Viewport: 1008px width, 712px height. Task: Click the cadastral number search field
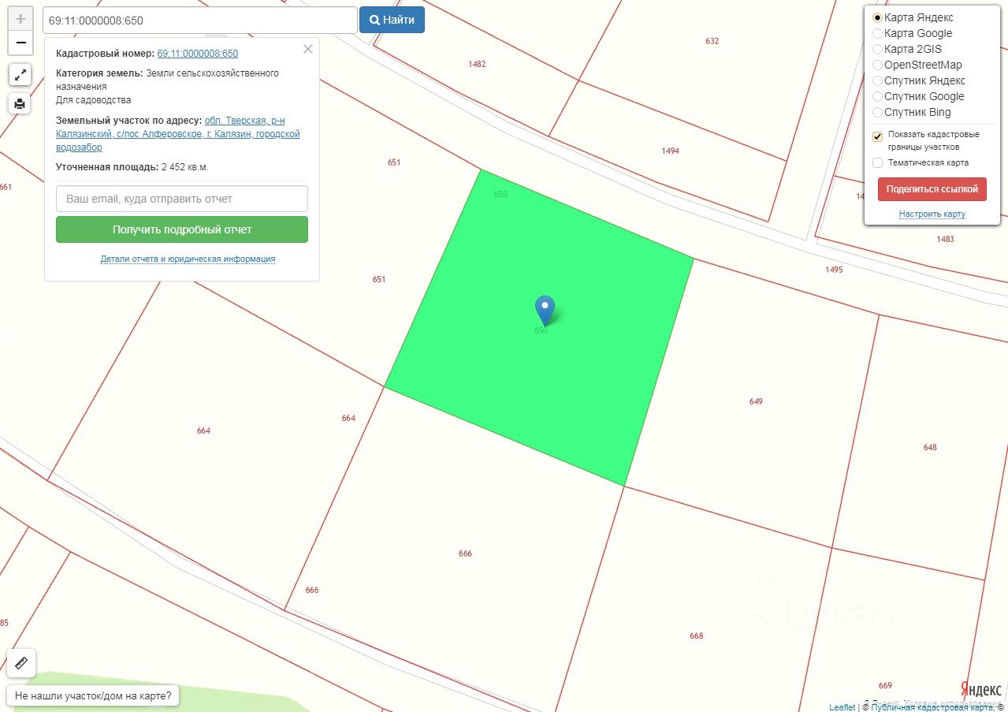[199, 20]
